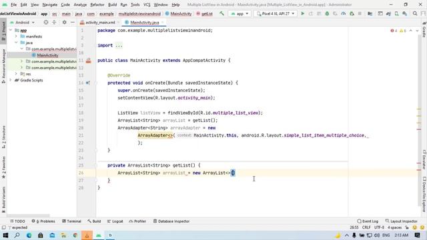Open the File menu
The width and height of the screenshot is (427, 240).
[13, 5]
